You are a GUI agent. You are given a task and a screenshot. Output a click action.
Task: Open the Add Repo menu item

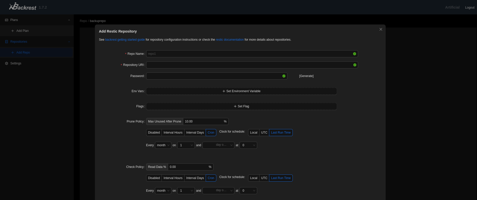(x=23, y=53)
